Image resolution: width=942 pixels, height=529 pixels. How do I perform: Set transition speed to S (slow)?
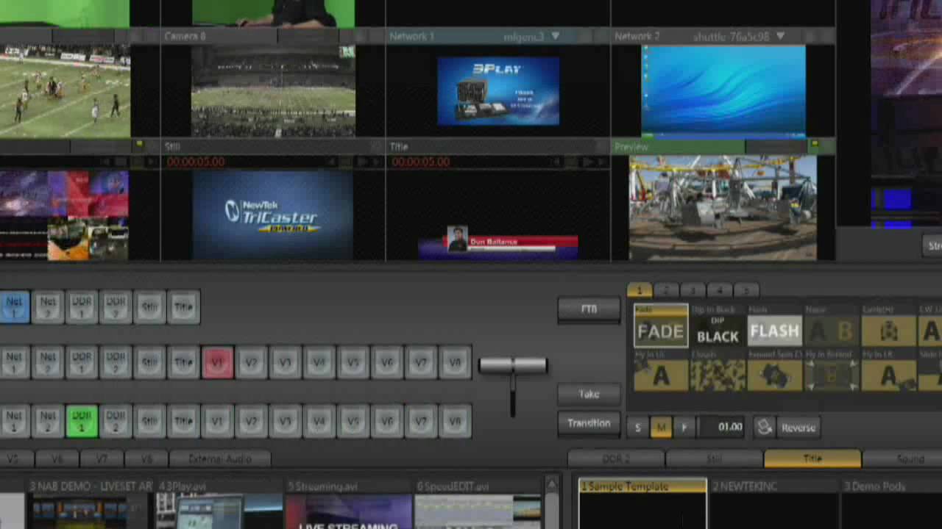coord(638,427)
